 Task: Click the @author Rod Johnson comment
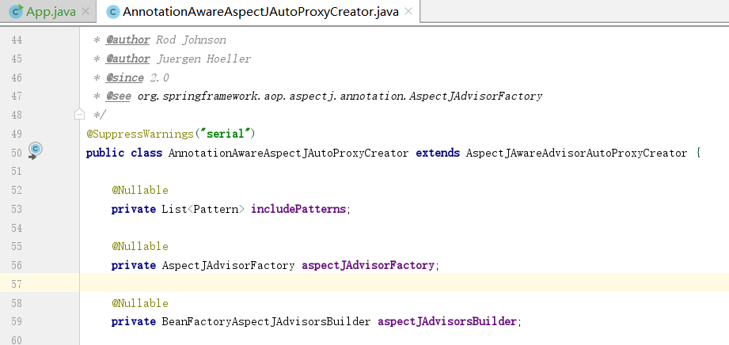pos(166,40)
